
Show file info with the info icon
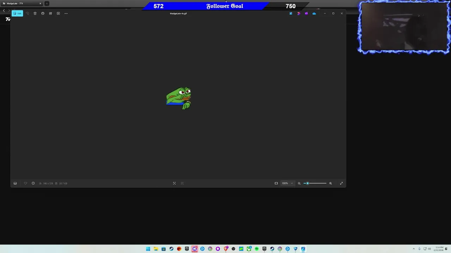[x=33, y=183]
